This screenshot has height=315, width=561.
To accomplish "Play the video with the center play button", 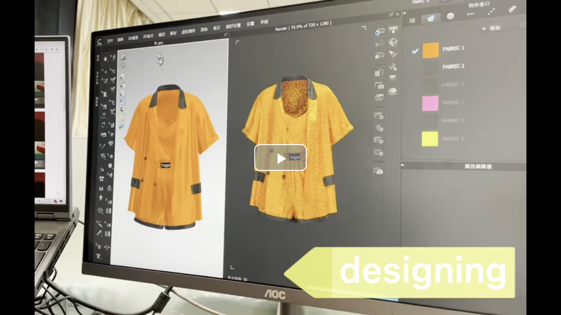I will point(280,158).
